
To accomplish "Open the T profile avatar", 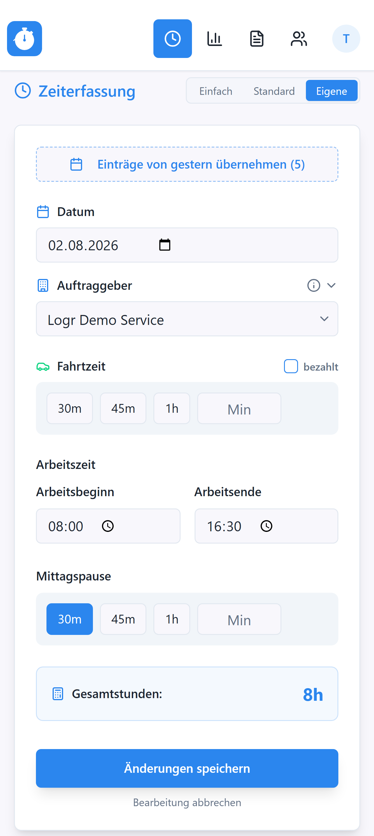I will click(346, 39).
